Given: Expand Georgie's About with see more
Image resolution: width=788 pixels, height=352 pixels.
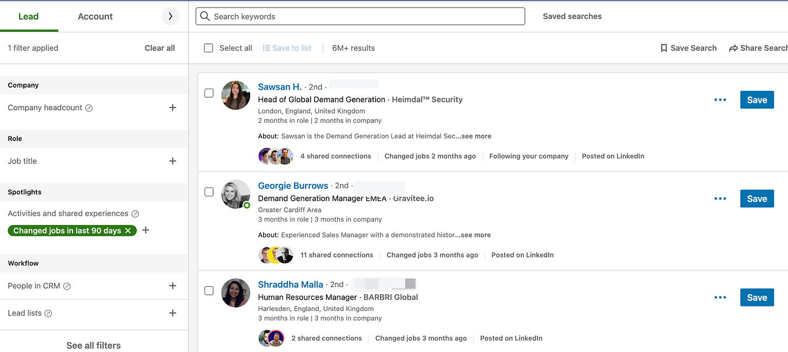Looking at the screenshot, I should (475, 235).
